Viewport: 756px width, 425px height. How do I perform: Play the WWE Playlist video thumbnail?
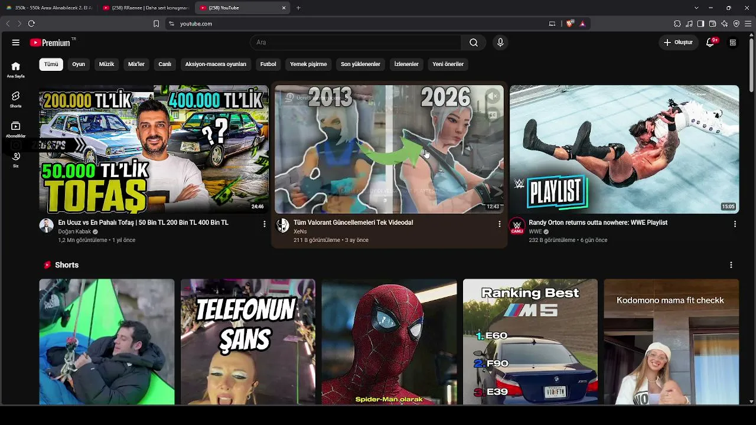[x=624, y=149]
